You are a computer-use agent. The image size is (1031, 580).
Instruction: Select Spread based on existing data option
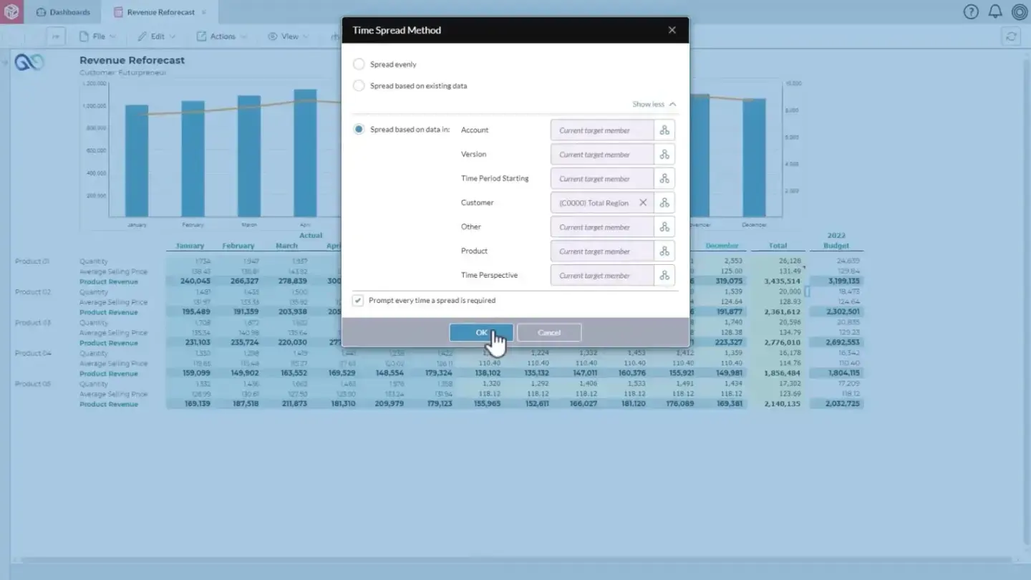pos(359,85)
